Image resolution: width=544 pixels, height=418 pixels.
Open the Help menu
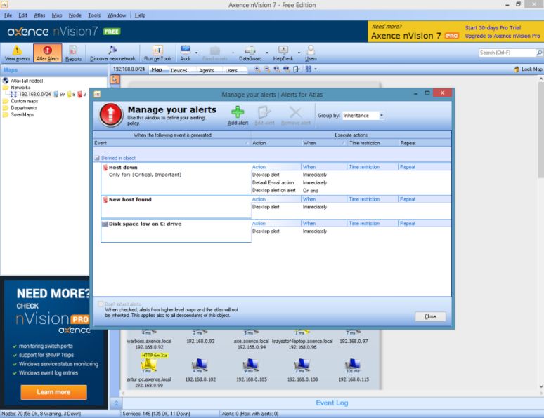click(140, 15)
